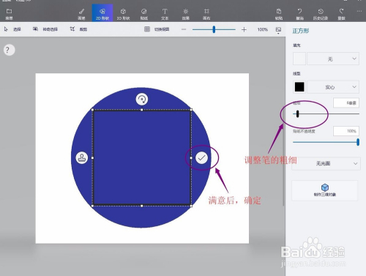Open the 无光面 material dropdown

[x=326, y=163]
